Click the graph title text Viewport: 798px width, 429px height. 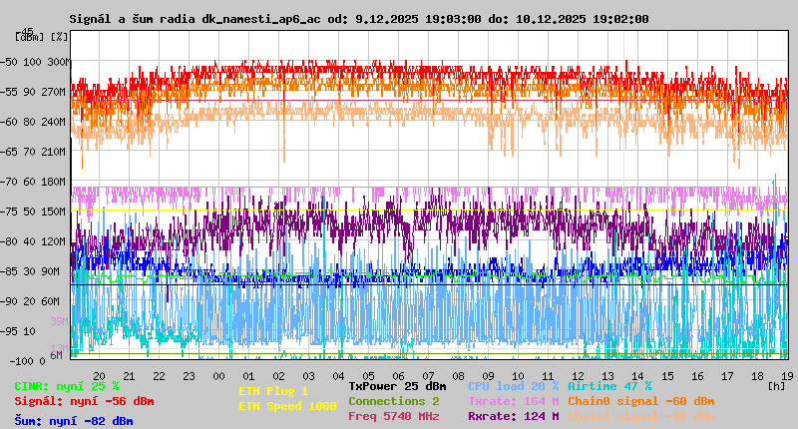[x=358, y=19]
